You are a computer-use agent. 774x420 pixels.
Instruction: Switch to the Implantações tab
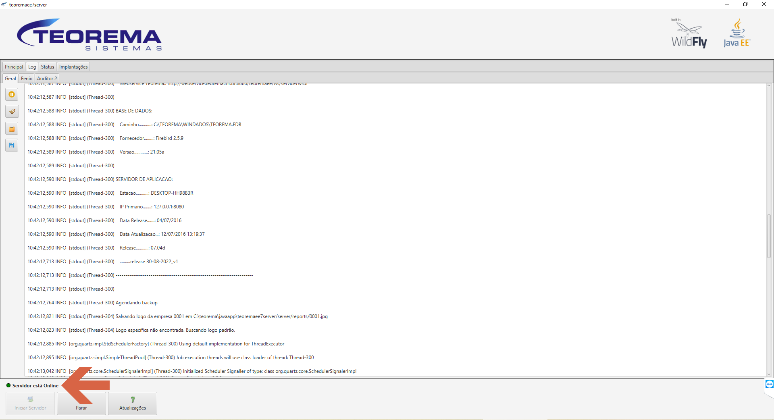click(x=73, y=67)
